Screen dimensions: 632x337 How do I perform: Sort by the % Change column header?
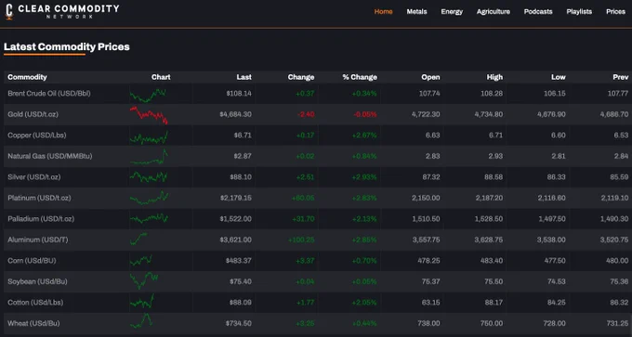click(x=360, y=77)
